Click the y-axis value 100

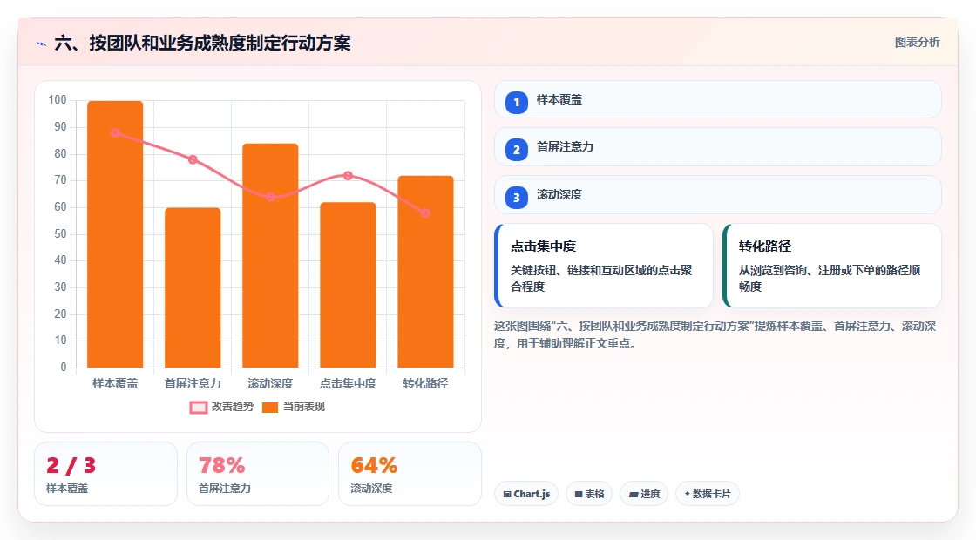(x=58, y=100)
